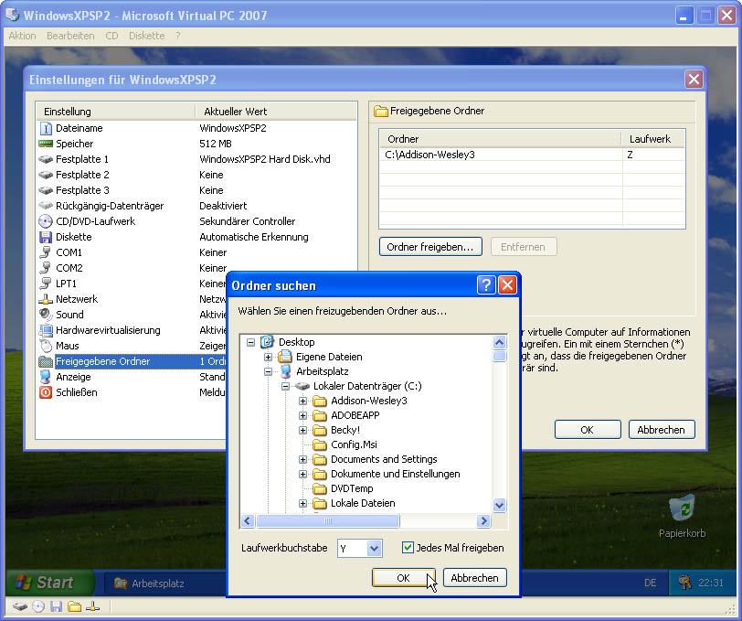Click the Rückgängig-Datenträger icon
This screenshot has height=621, width=742.
pyautogui.click(x=46, y=206)
